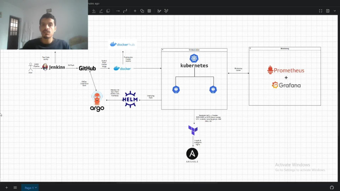340x191 pixels.
Task: Select the plus sign between Prometheus and Grafana
Action: tap(286, 78)
